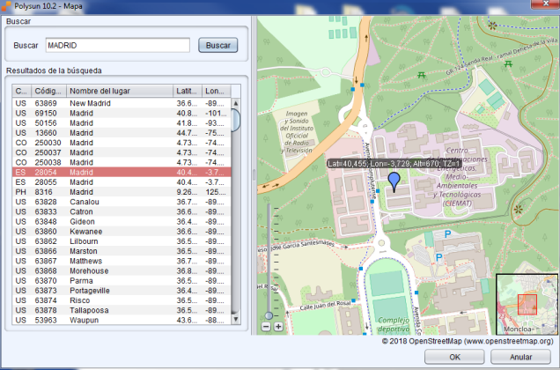Sort results by the Latitud column header
Screen dimensions: 560x370
pos(187,91)
